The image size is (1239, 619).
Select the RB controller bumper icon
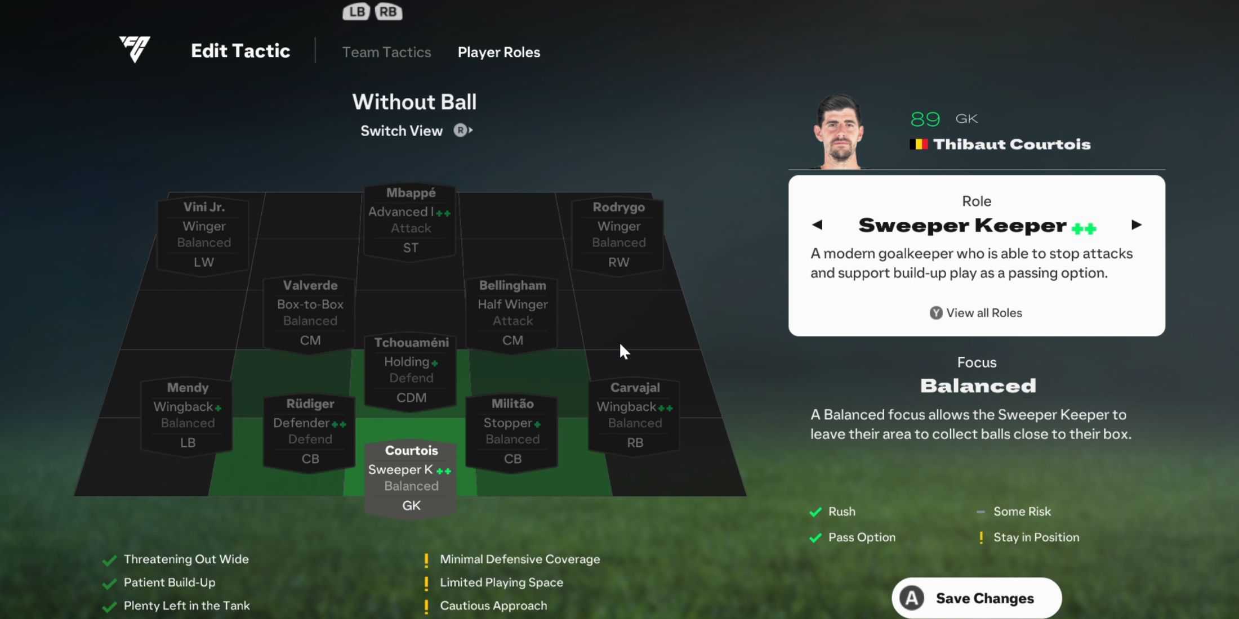[x=389, y=11]
